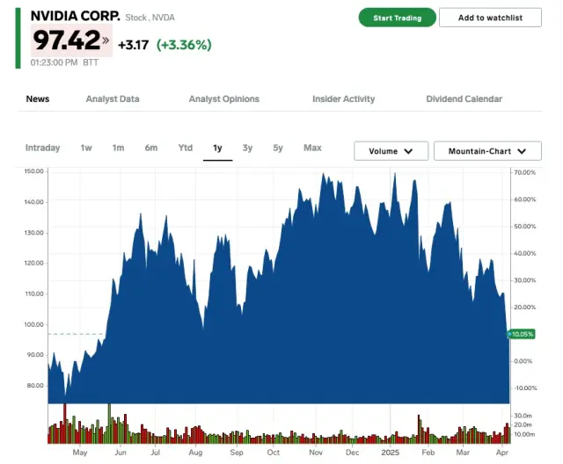
Task: Switch chart to 3y range
Action: (x=247, y=148)
